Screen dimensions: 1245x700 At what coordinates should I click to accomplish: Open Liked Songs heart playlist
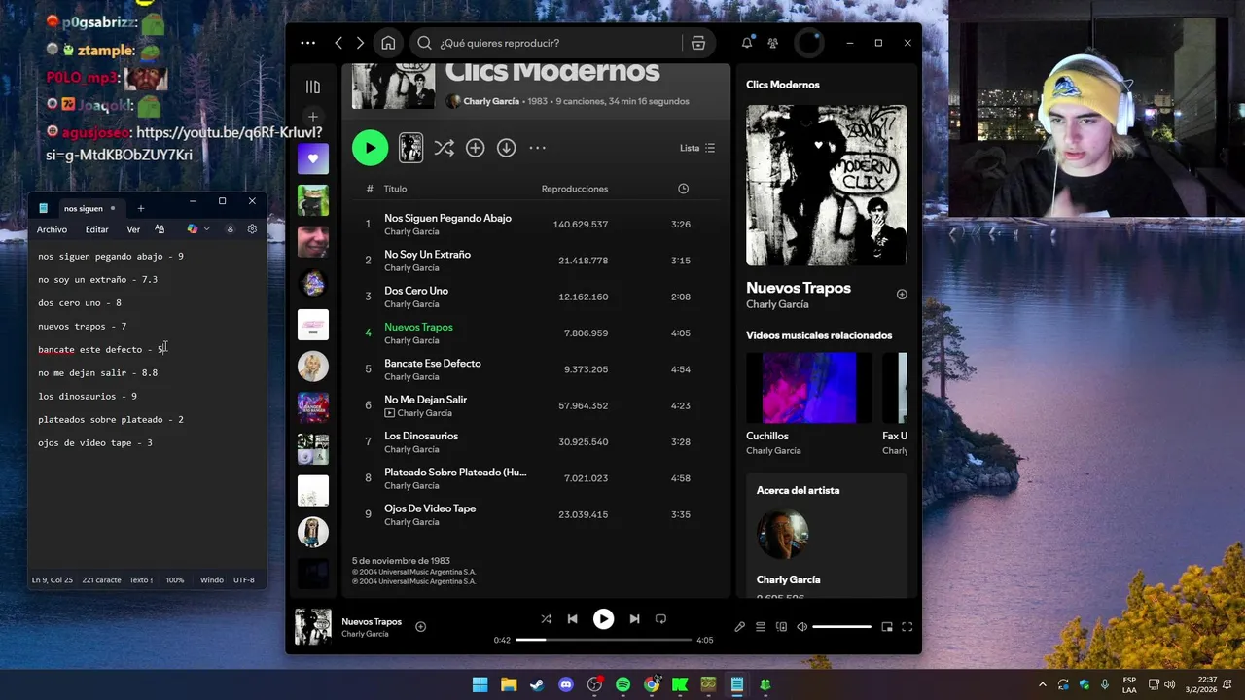[x=313, y=158]
